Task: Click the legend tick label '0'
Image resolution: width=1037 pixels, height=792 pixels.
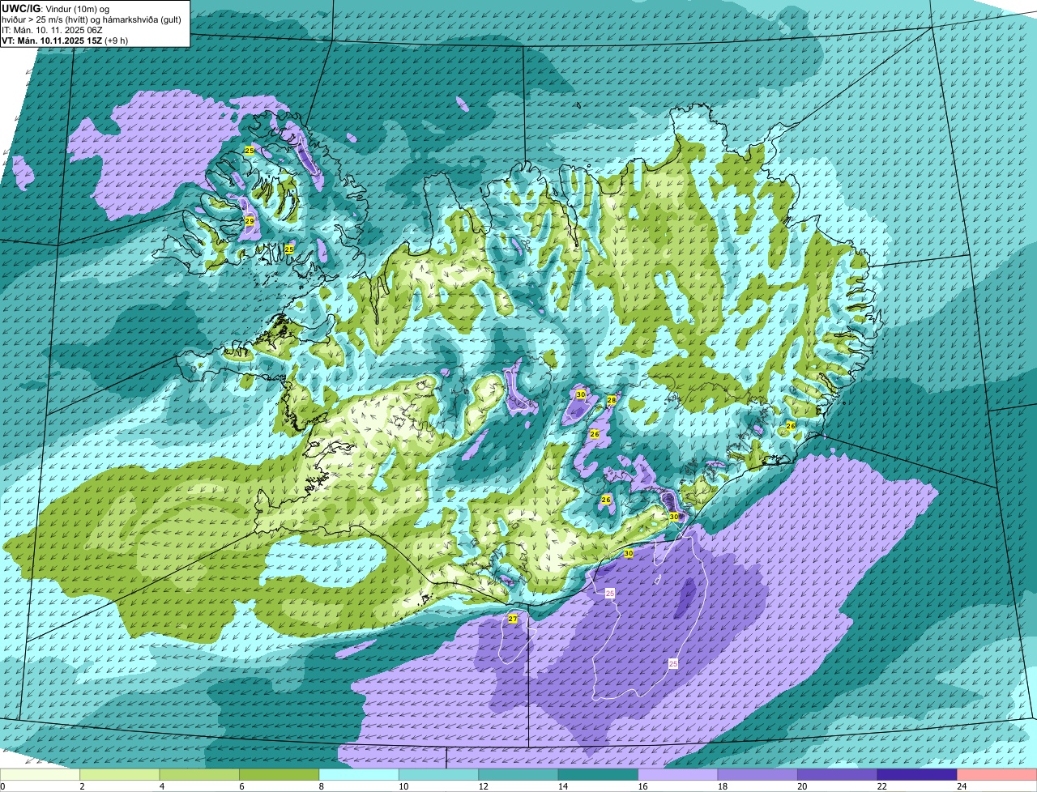Action: point(2,786)
